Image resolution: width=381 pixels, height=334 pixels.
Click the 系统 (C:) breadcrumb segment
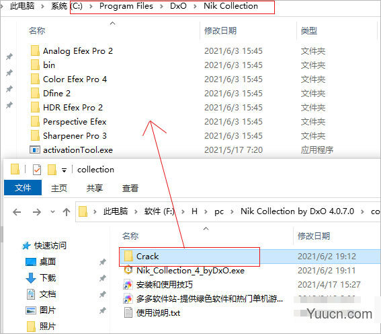coord(67,6)
